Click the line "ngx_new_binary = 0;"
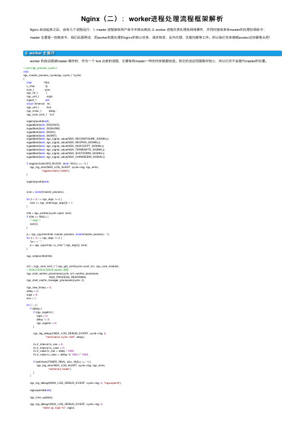Screen dimensions: 305x431 tap(39, 287)
